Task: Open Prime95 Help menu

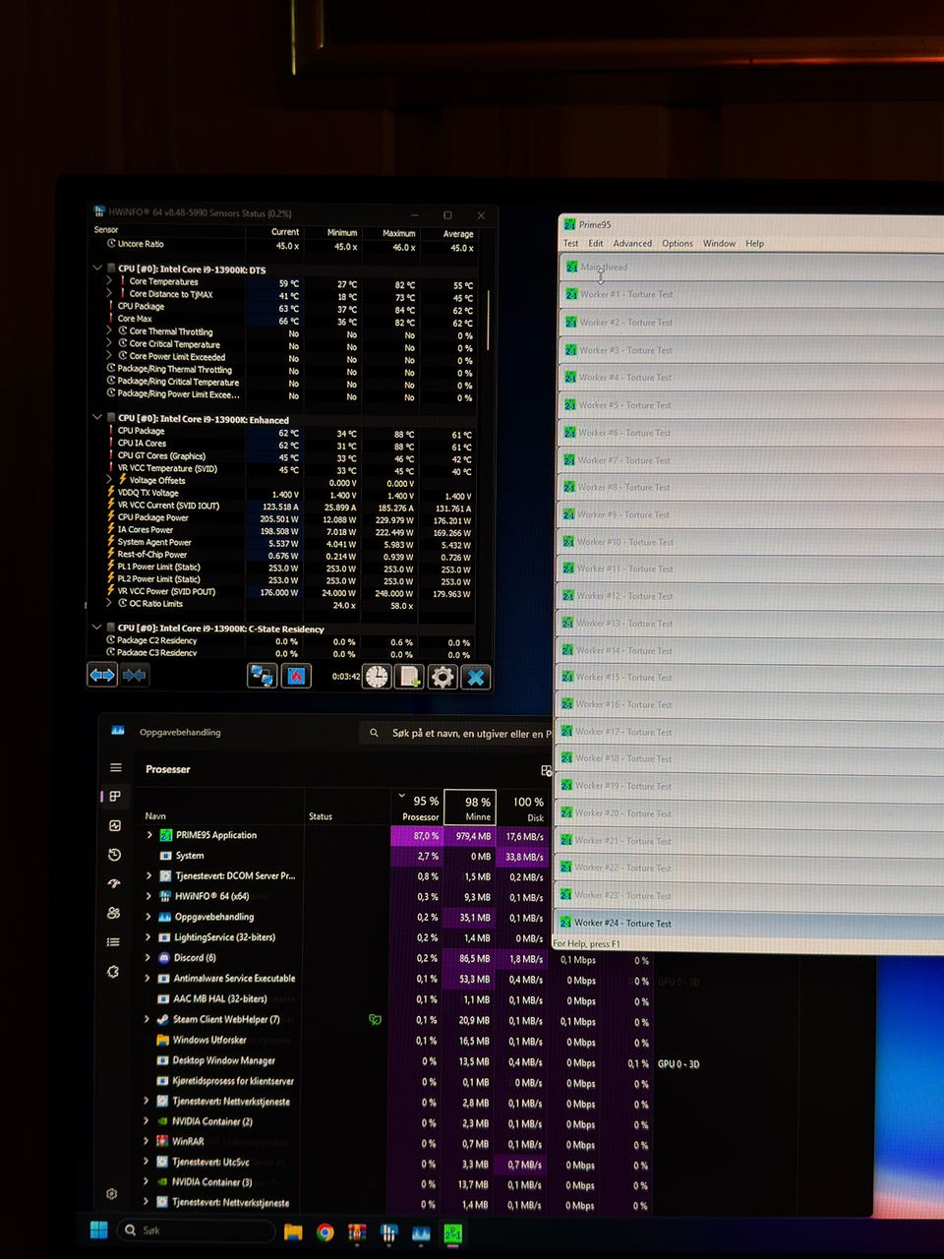Action: 754,243
